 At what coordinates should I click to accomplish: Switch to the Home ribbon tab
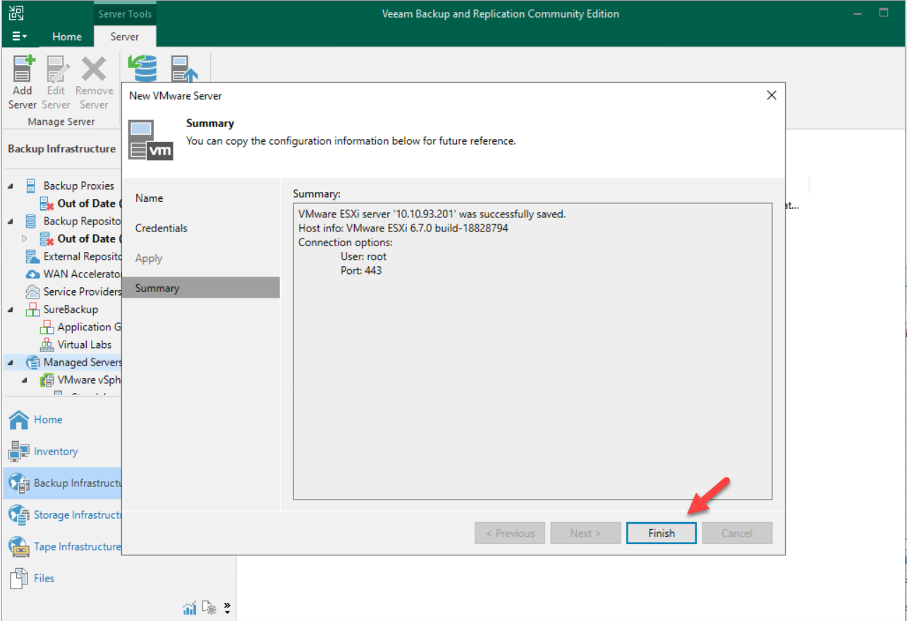(67, 36)
